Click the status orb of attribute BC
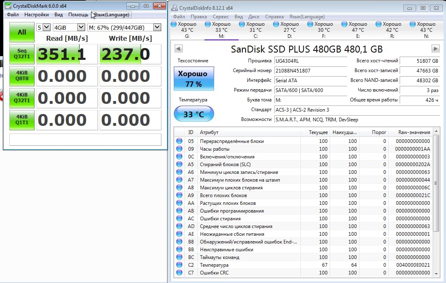 179,257
